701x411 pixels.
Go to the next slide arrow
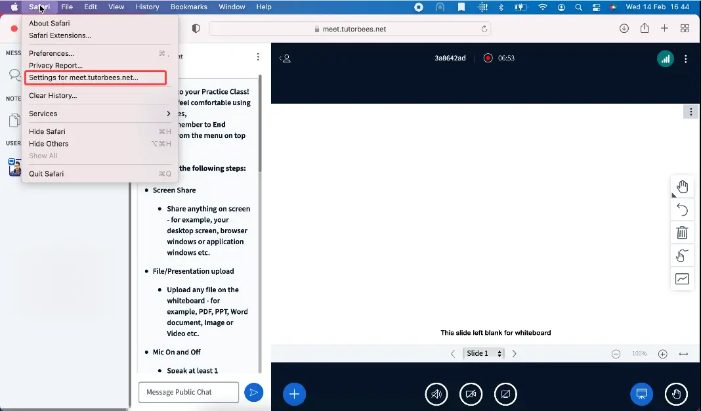point(514,354)
